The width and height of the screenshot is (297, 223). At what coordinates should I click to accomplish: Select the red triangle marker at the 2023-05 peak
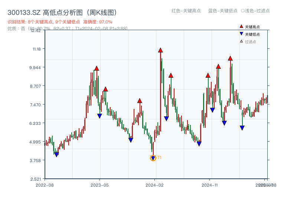[x=97, y=68]
